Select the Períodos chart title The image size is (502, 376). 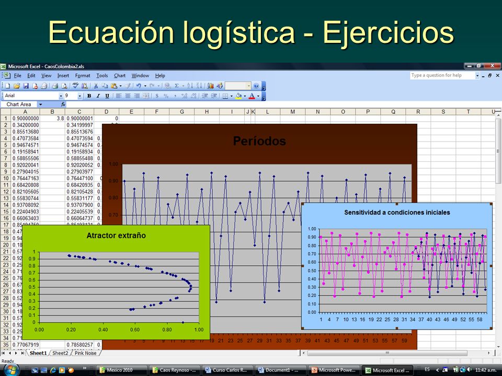click(x=259, y=141)
